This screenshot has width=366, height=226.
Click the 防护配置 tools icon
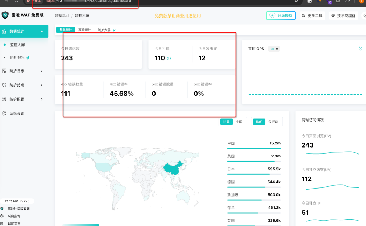(x=4, y=99)
